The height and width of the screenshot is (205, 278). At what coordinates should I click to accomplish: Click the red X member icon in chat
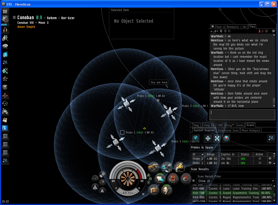pyautogui.click(x=260, y=31)
